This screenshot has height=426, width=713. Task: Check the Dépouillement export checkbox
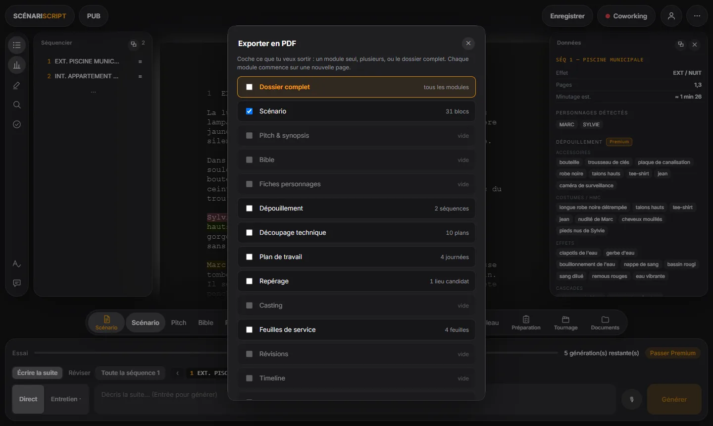pos(250,209)
